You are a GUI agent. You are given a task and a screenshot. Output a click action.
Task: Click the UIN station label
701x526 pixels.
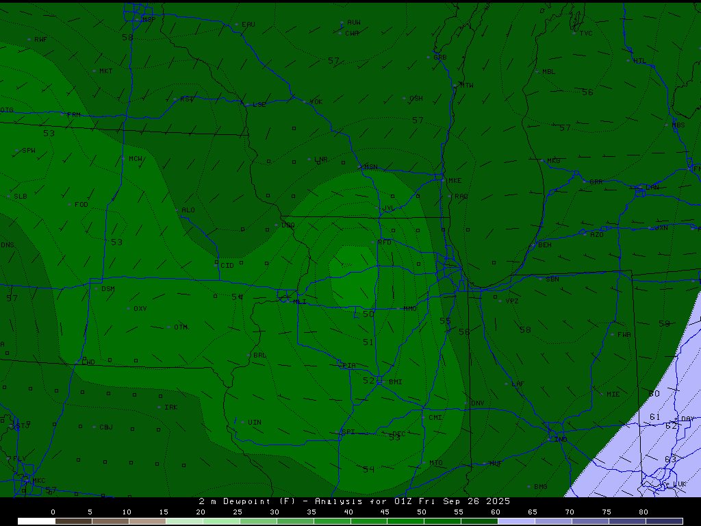tap(255, 422)
